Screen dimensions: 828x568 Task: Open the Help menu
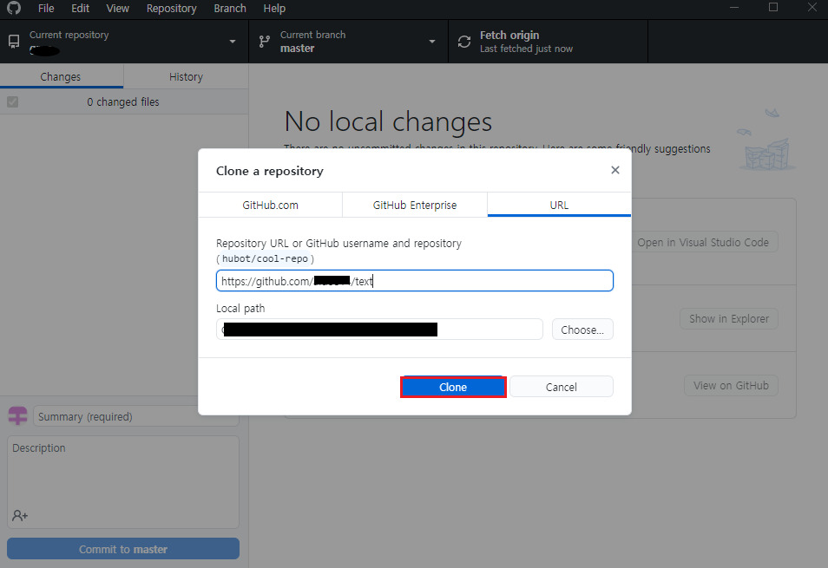pyautogui.click(x=274, y=9)
